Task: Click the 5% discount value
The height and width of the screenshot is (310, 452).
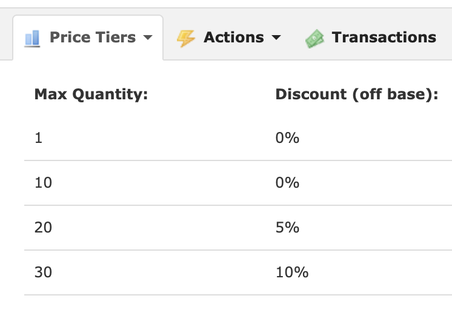Action: point(287,228)
